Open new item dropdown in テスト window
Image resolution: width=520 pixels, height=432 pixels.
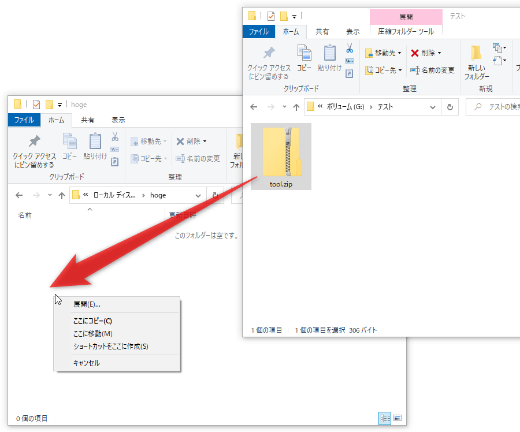(499, 48)
